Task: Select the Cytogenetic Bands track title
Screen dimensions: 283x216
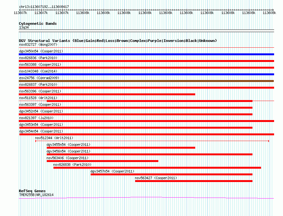Action: (x=38, y=24)
